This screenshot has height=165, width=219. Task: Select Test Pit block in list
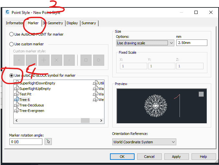25,94
